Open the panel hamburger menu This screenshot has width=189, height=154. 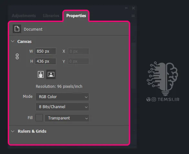click(x=133, y=16)
